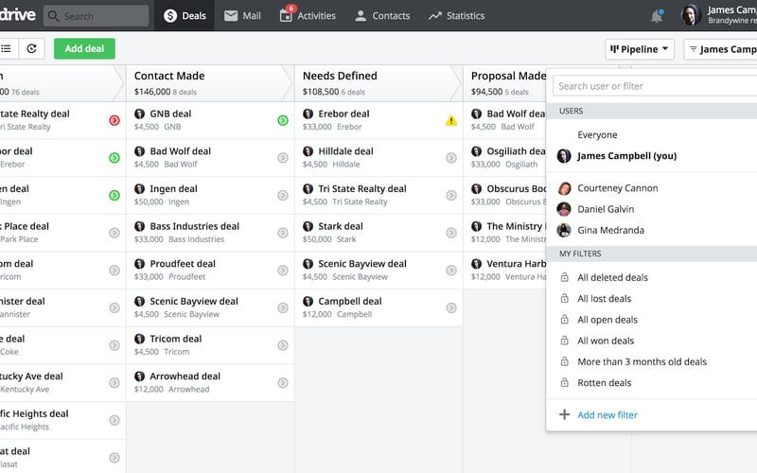The width and height of the screenshot is (757, 473).
Task: Open Osgiliath deal in Proposal Made
Action: (516, 151)
